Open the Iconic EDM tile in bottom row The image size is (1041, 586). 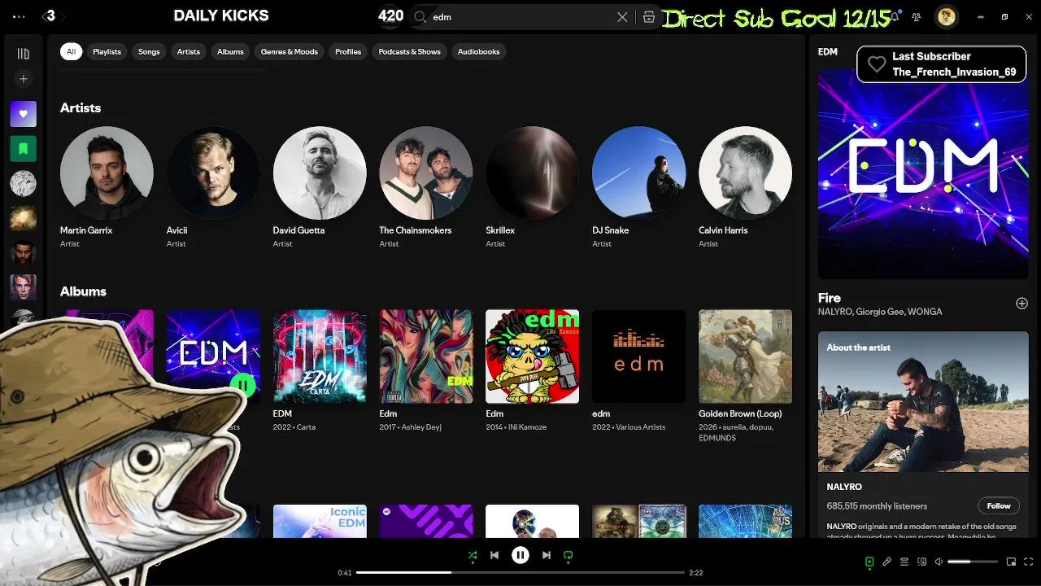(320, 521)
